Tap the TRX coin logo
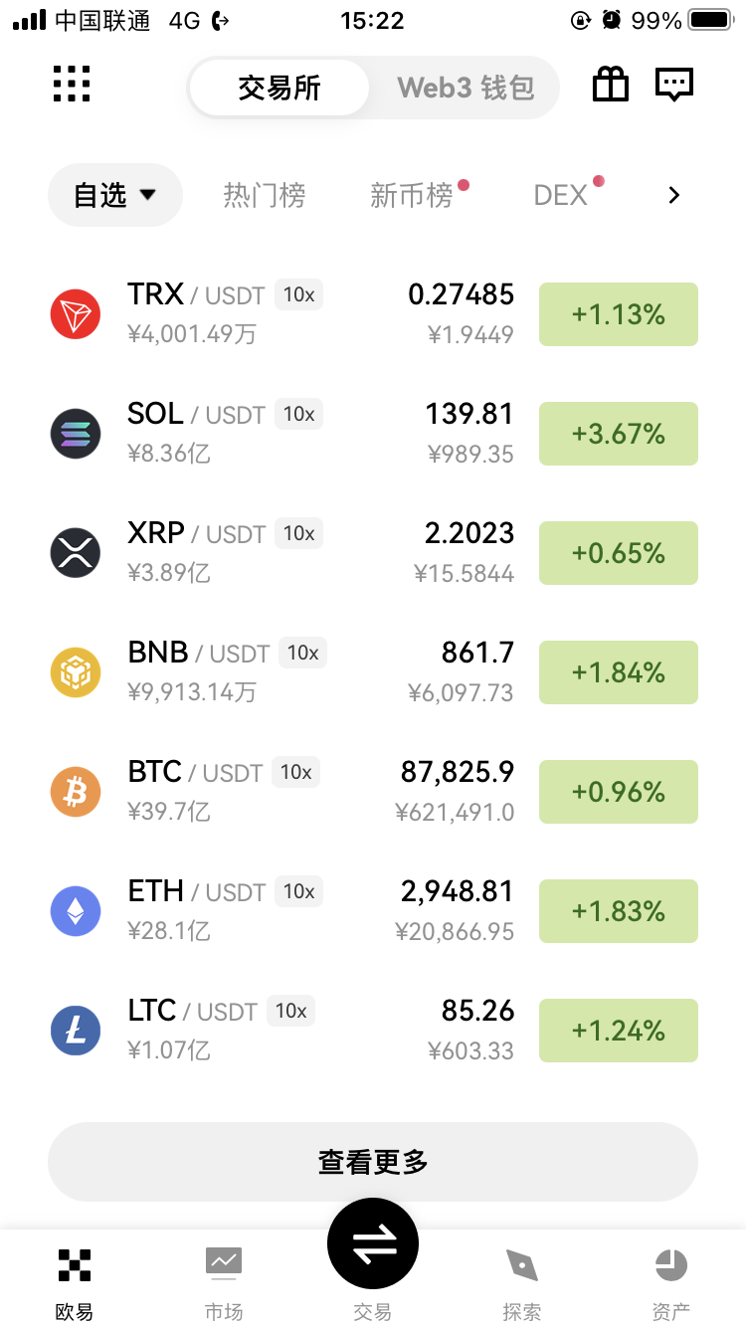This screenshot has height=1327, width=746. 76,314
